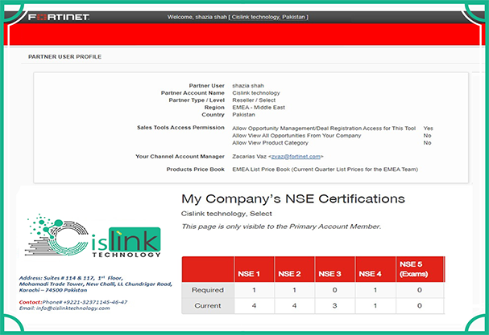Screen dimensions: 489x335
Task: Click the Primary Account Member visibility note
Action: pyautogui.click(x=281, y=227)
